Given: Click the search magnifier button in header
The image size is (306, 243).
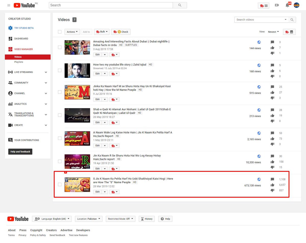Looking at the screenshot, I should [180, 5].
